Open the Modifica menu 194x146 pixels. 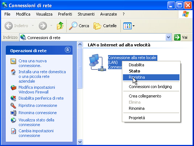(x=23, y=14)
